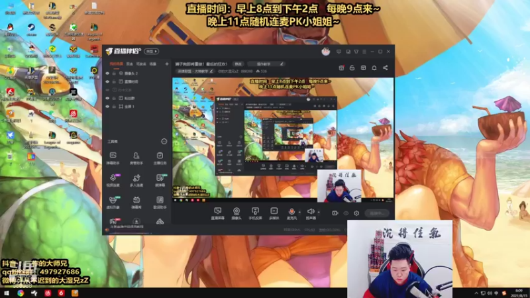The image size is (530, 298).
Task: Hide the 直播时间 text layer
Action: (x=107, y=81)
